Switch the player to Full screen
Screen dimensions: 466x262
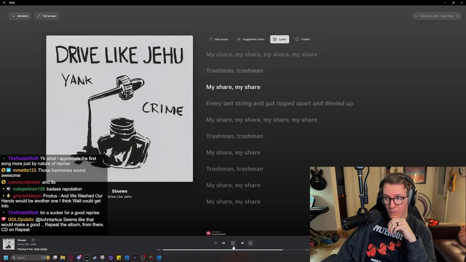point(47,16)
